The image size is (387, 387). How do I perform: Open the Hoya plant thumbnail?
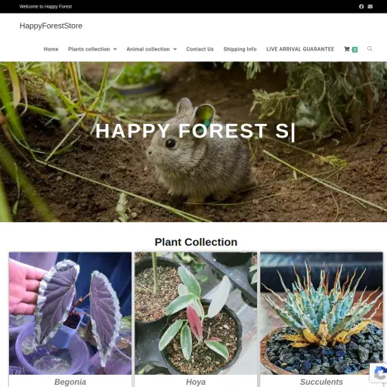pyautogui.click(x=196, y=313)
